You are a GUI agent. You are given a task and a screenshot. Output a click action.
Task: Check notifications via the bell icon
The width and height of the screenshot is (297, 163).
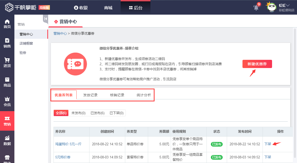coord(256,7)
